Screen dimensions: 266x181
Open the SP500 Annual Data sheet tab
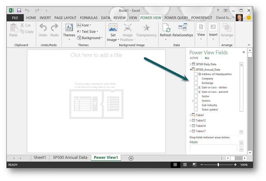(70, 157)
